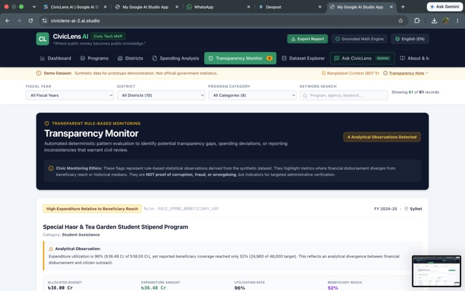Click FY 2024-25 label
Viewport: 465px width, 291px height.
385,209
